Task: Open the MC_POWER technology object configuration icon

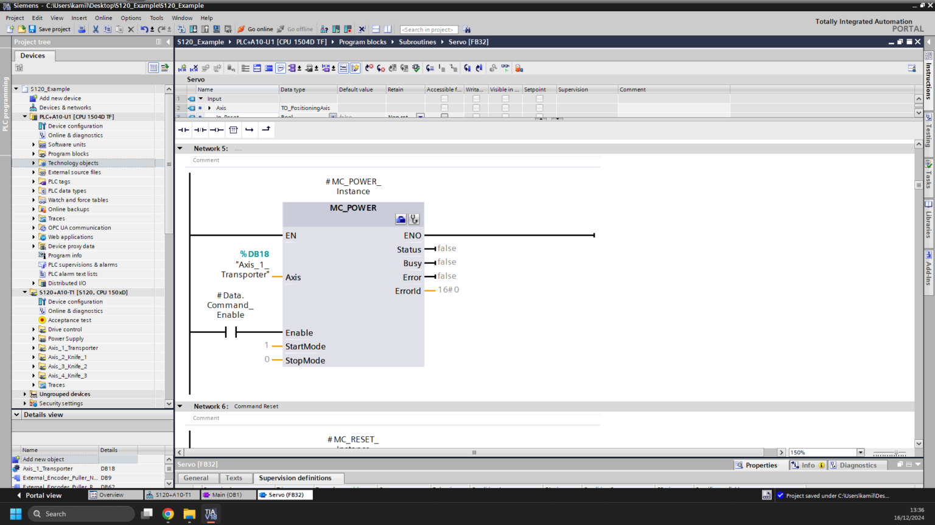Action: (401, 219)
